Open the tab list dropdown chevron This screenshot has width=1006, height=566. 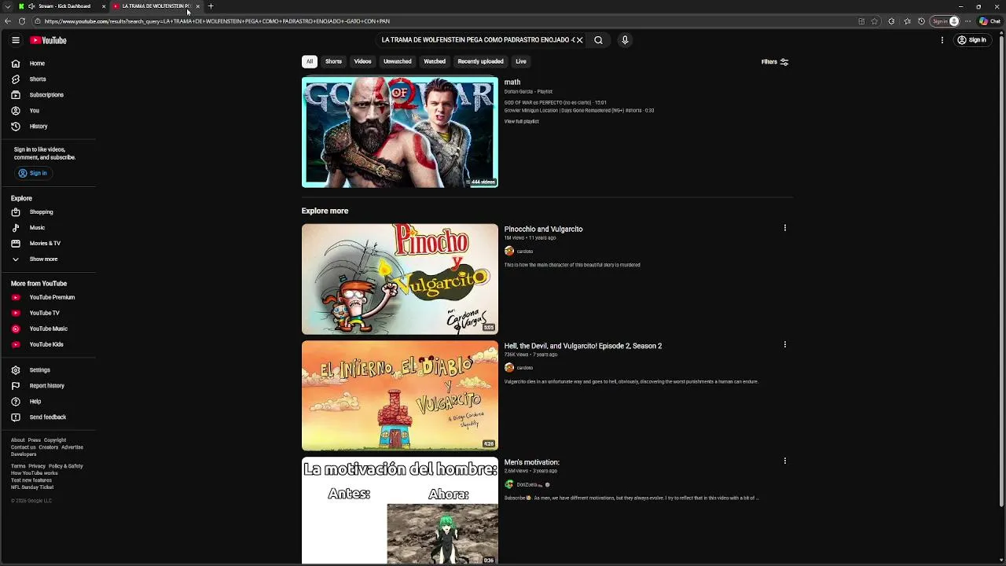coord(7,6)
